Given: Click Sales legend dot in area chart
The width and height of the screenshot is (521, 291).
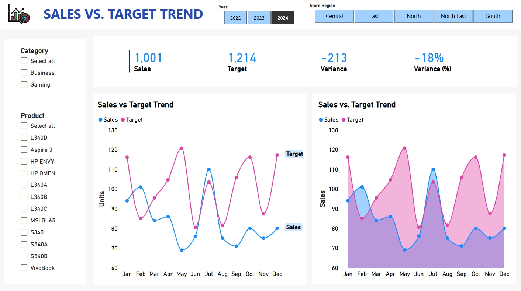Looking at the screenshot, I should coord(321,120).
